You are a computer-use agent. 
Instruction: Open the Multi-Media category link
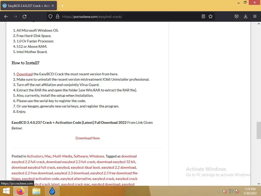click(x=62, y=156)
